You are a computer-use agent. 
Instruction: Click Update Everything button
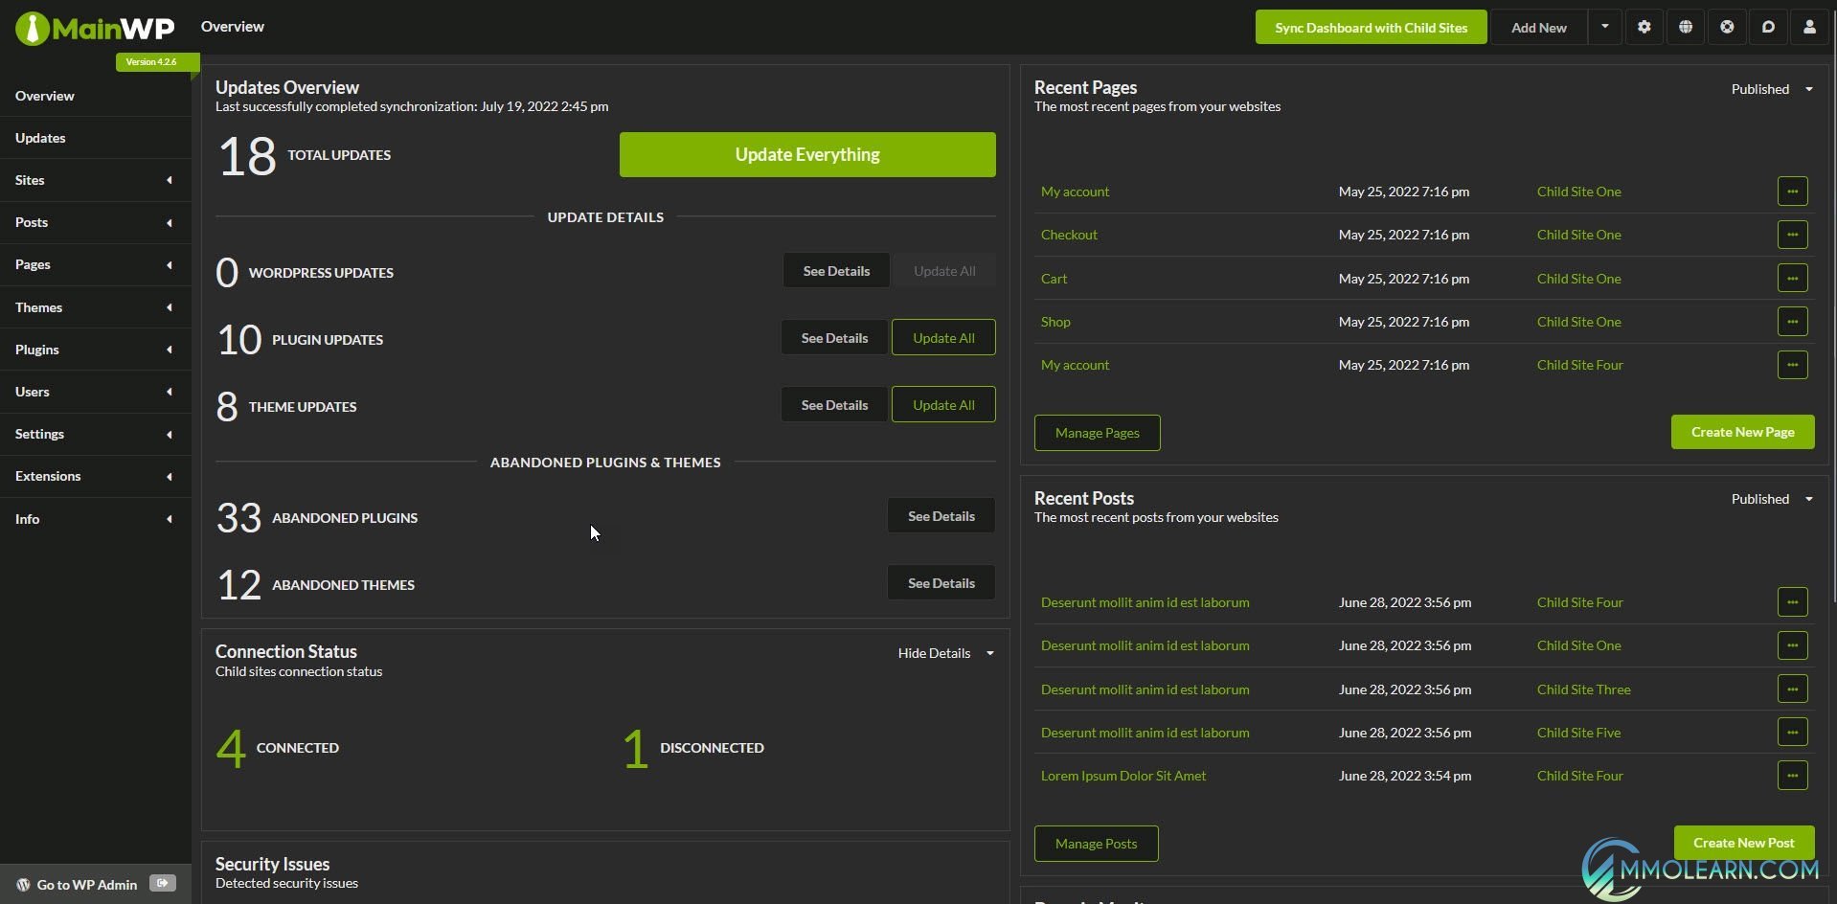(807, 154)
